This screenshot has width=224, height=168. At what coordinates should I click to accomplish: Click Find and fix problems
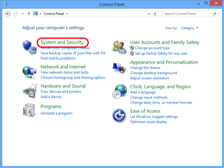pos(58,58)
